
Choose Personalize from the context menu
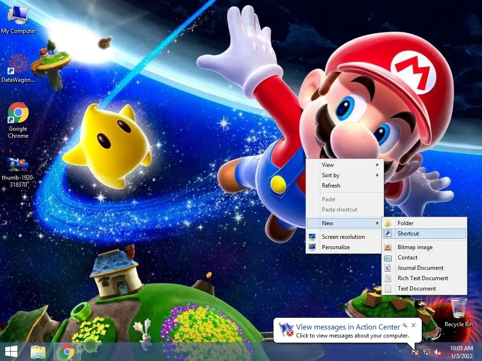345,247
